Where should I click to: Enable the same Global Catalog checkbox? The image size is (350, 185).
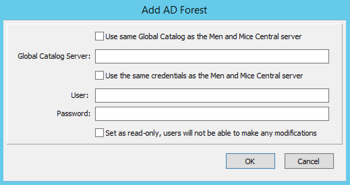click(99, 36)
